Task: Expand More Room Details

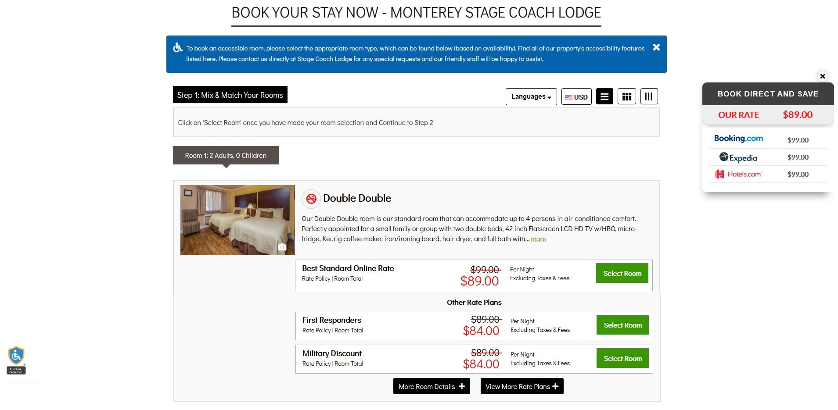Action: click(432, 386)
